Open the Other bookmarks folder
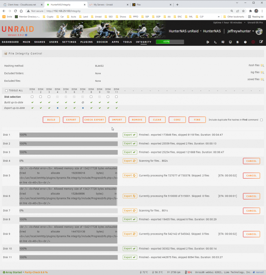266x275 pixels. [x=234, y=16]
